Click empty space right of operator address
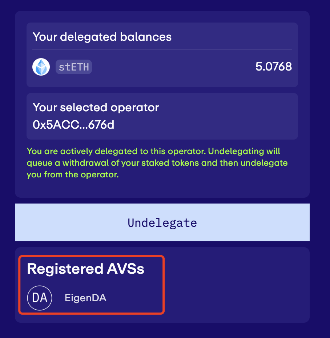The image size is (330, 338). coord(205,125)
